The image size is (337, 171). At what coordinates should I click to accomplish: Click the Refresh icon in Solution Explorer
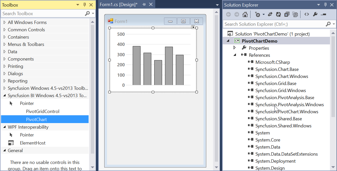(x=278, y=15)
